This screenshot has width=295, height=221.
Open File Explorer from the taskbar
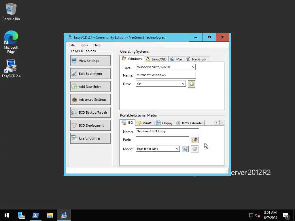click(50, 215)
